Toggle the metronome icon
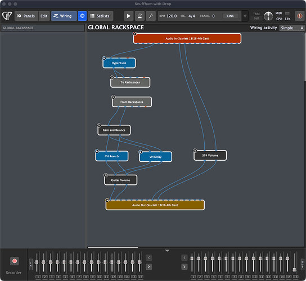This screenshot has height=281, width=306. pyautogui.click(x=139, y=16)
